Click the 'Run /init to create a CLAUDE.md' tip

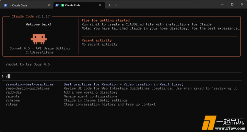click(146, 24)
